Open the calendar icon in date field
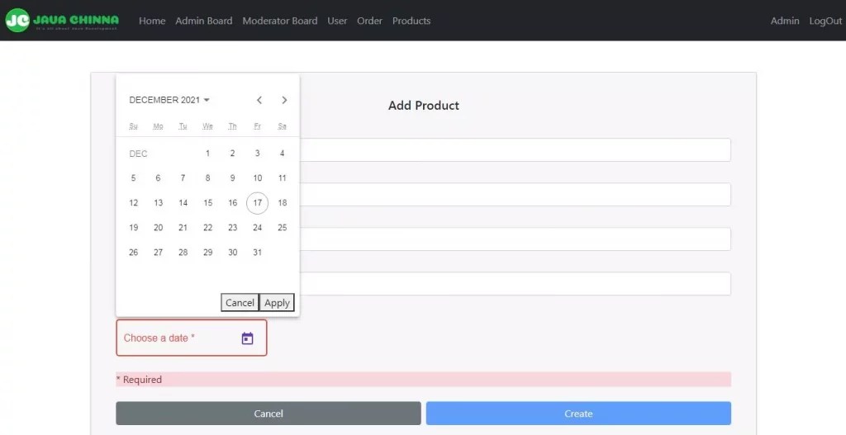 coord(247,338)
